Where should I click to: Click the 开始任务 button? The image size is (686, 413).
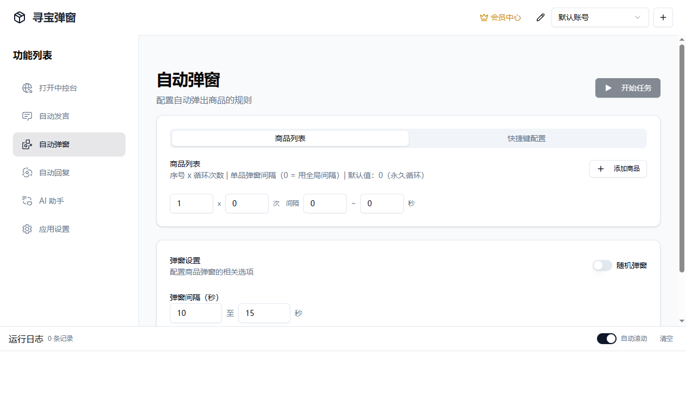pyautogui.click(x=628, y=88)
